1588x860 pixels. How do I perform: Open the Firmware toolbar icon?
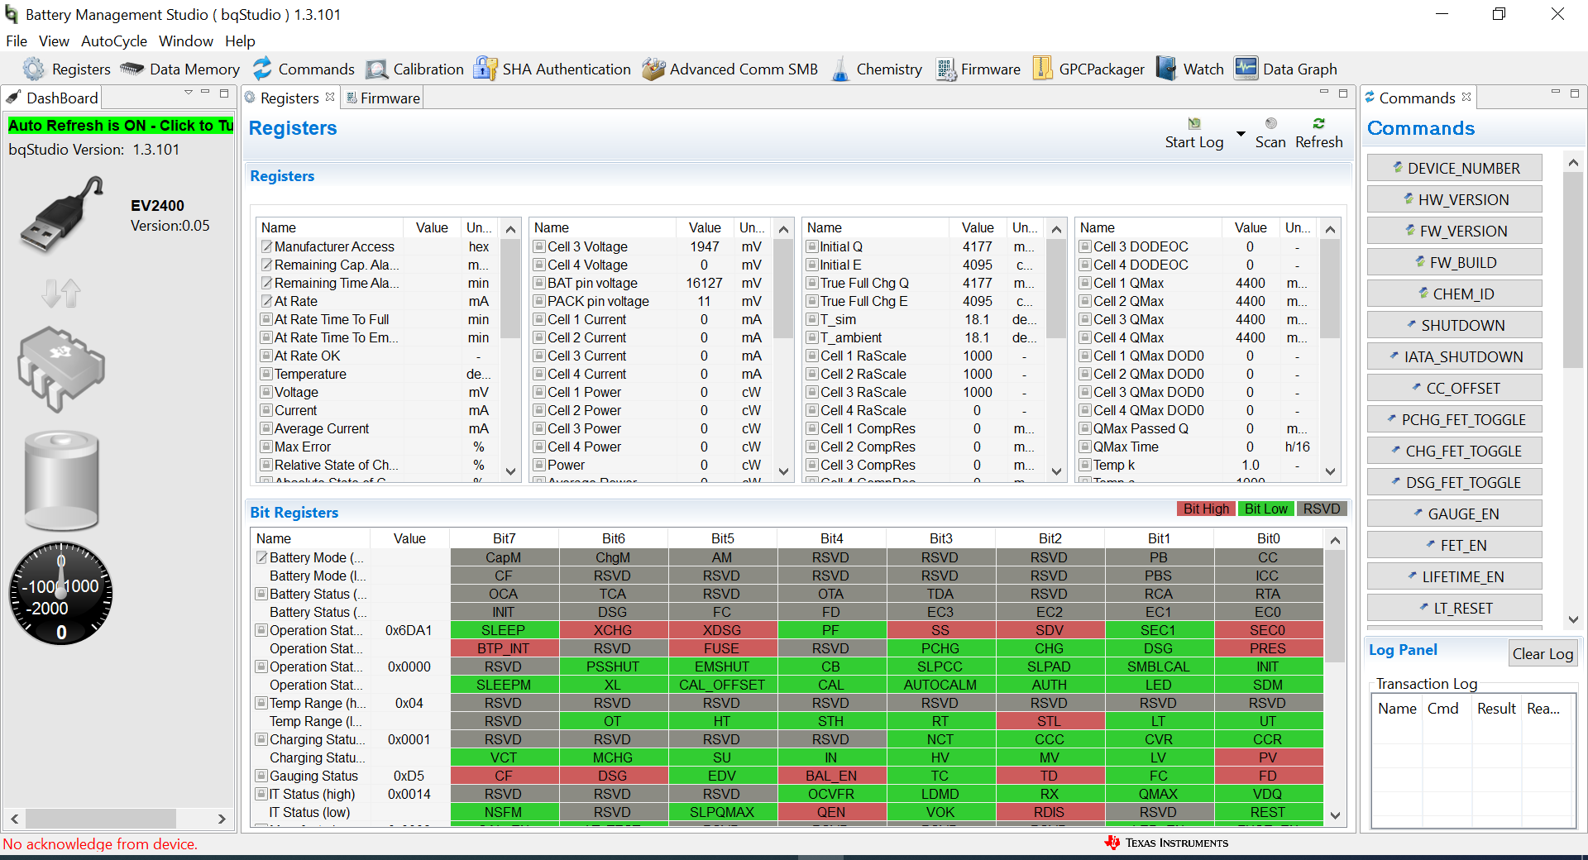[946, 69]
